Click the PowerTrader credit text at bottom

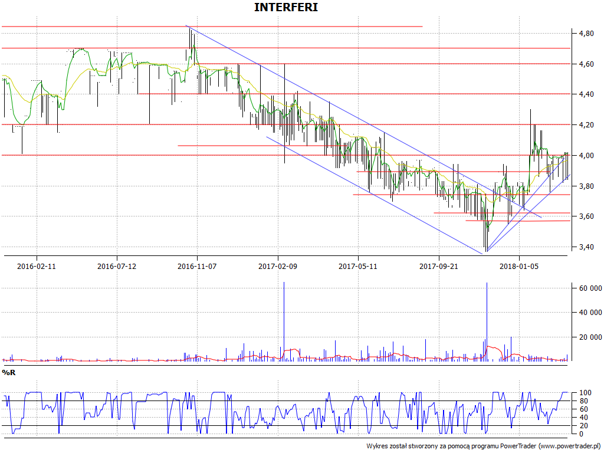484,446
